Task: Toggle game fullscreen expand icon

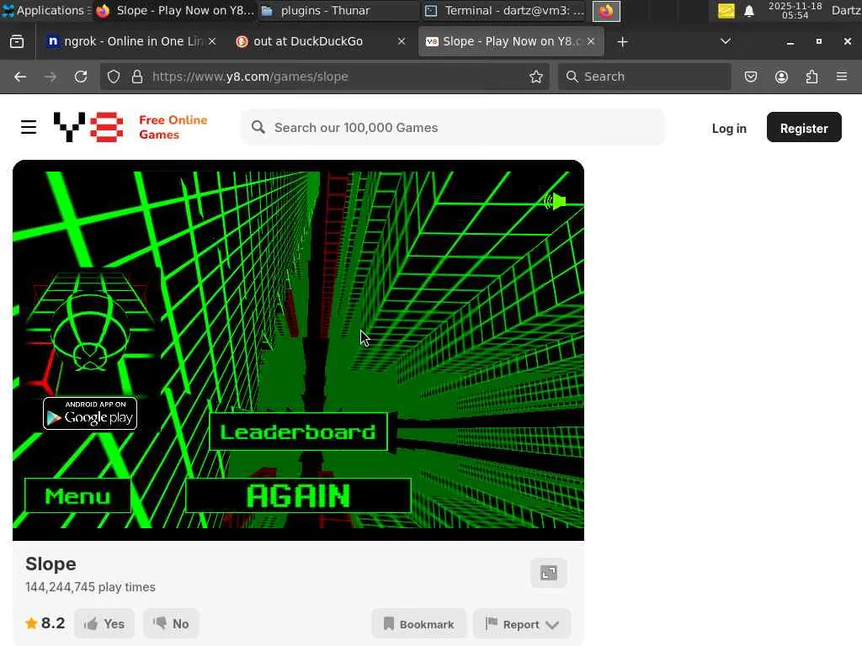Action: pyautogui.click(x=549, y=573)
